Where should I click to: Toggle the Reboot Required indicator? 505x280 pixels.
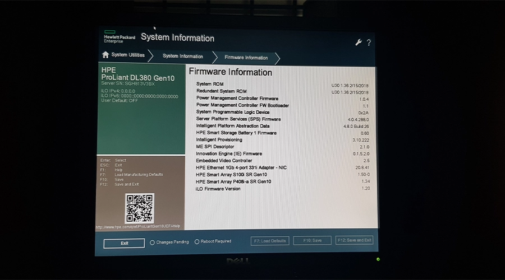coord(197,241)
